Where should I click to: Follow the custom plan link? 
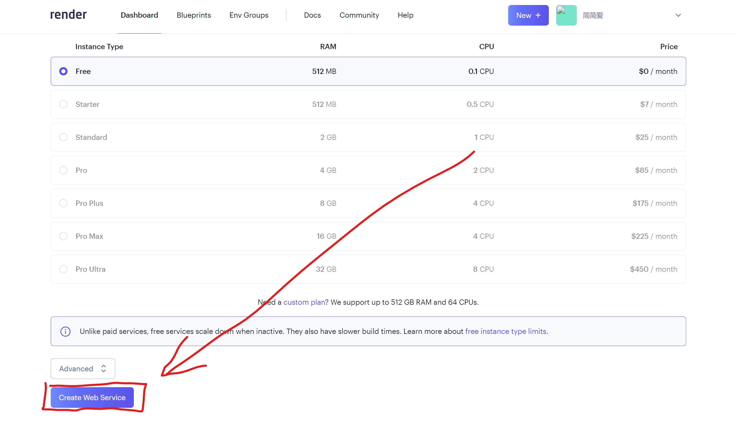pyautogui.click(x=304, y=302)
